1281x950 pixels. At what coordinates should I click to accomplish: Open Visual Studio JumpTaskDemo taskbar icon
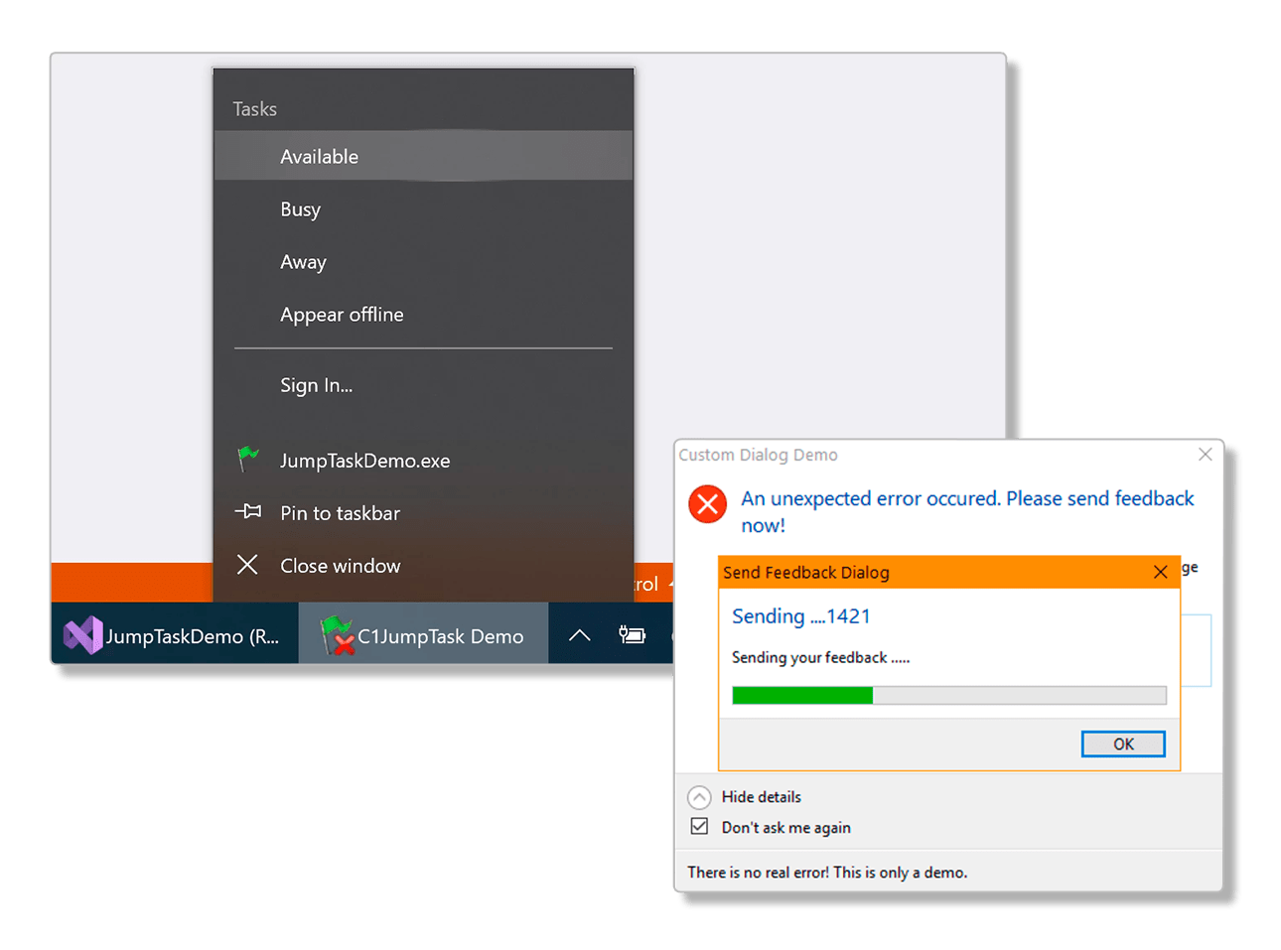click(83, 635)
